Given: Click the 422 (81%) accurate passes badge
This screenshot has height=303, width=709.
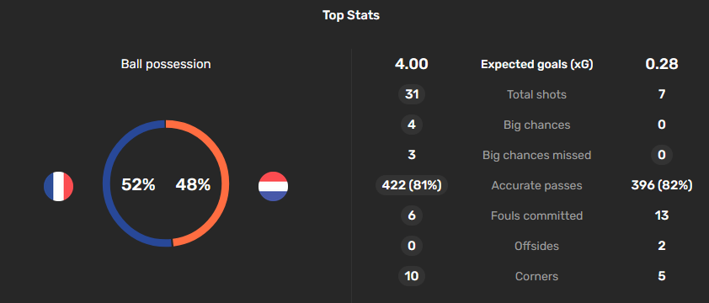Looking at the screenshot, I should 412,185.
